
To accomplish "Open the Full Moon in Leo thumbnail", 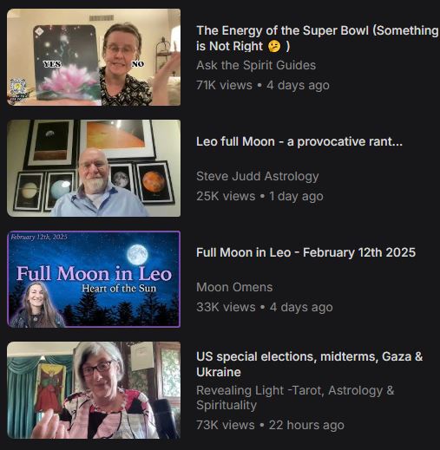I will point(94,279).
